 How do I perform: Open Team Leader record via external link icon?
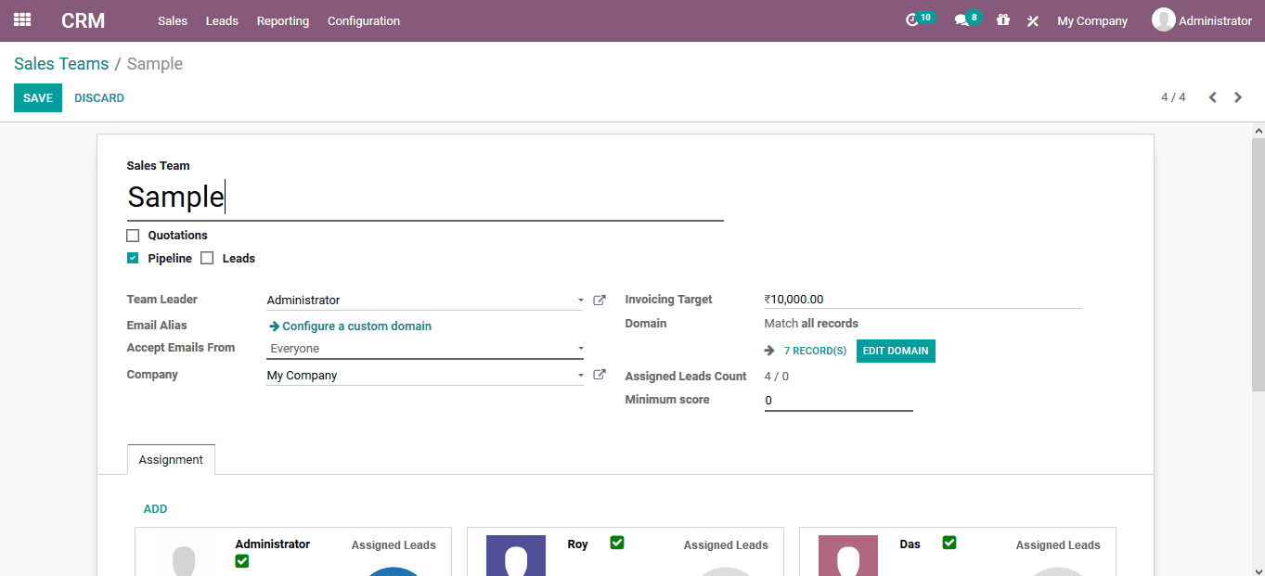click(599, 299)
